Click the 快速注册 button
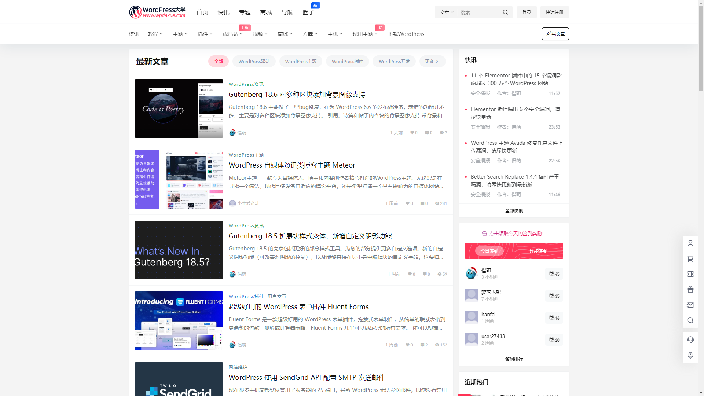 554,12
